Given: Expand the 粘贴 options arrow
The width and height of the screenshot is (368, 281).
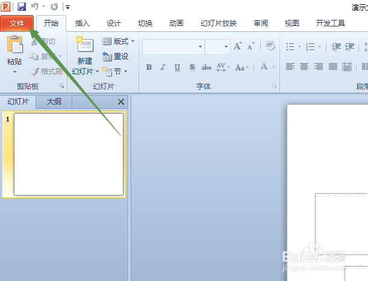Looking at the screenshot, I should (x=15, y=72).
